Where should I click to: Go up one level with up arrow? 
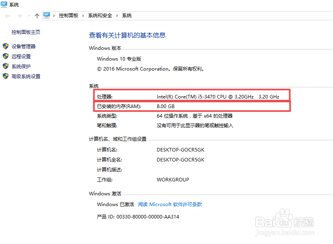pyautogui.click(x=37, y=16)
